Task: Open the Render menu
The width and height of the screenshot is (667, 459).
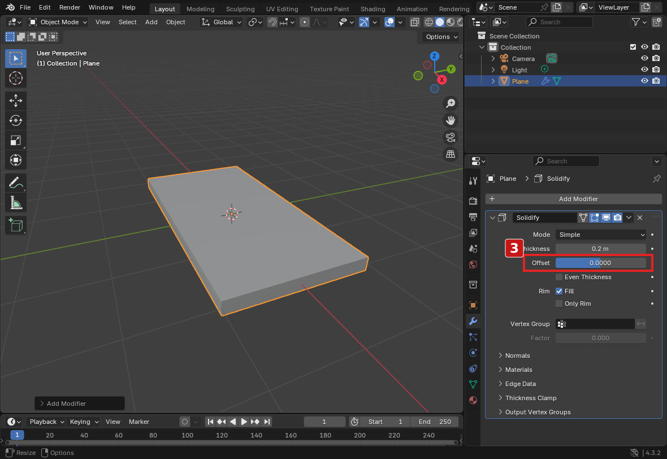Action: point(70,7)
